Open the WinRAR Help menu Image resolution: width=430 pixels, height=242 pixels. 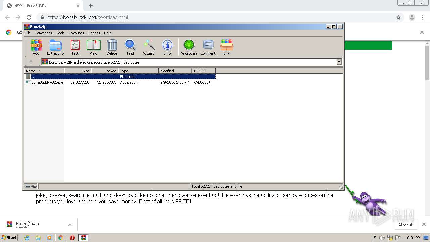click(107, 33)
